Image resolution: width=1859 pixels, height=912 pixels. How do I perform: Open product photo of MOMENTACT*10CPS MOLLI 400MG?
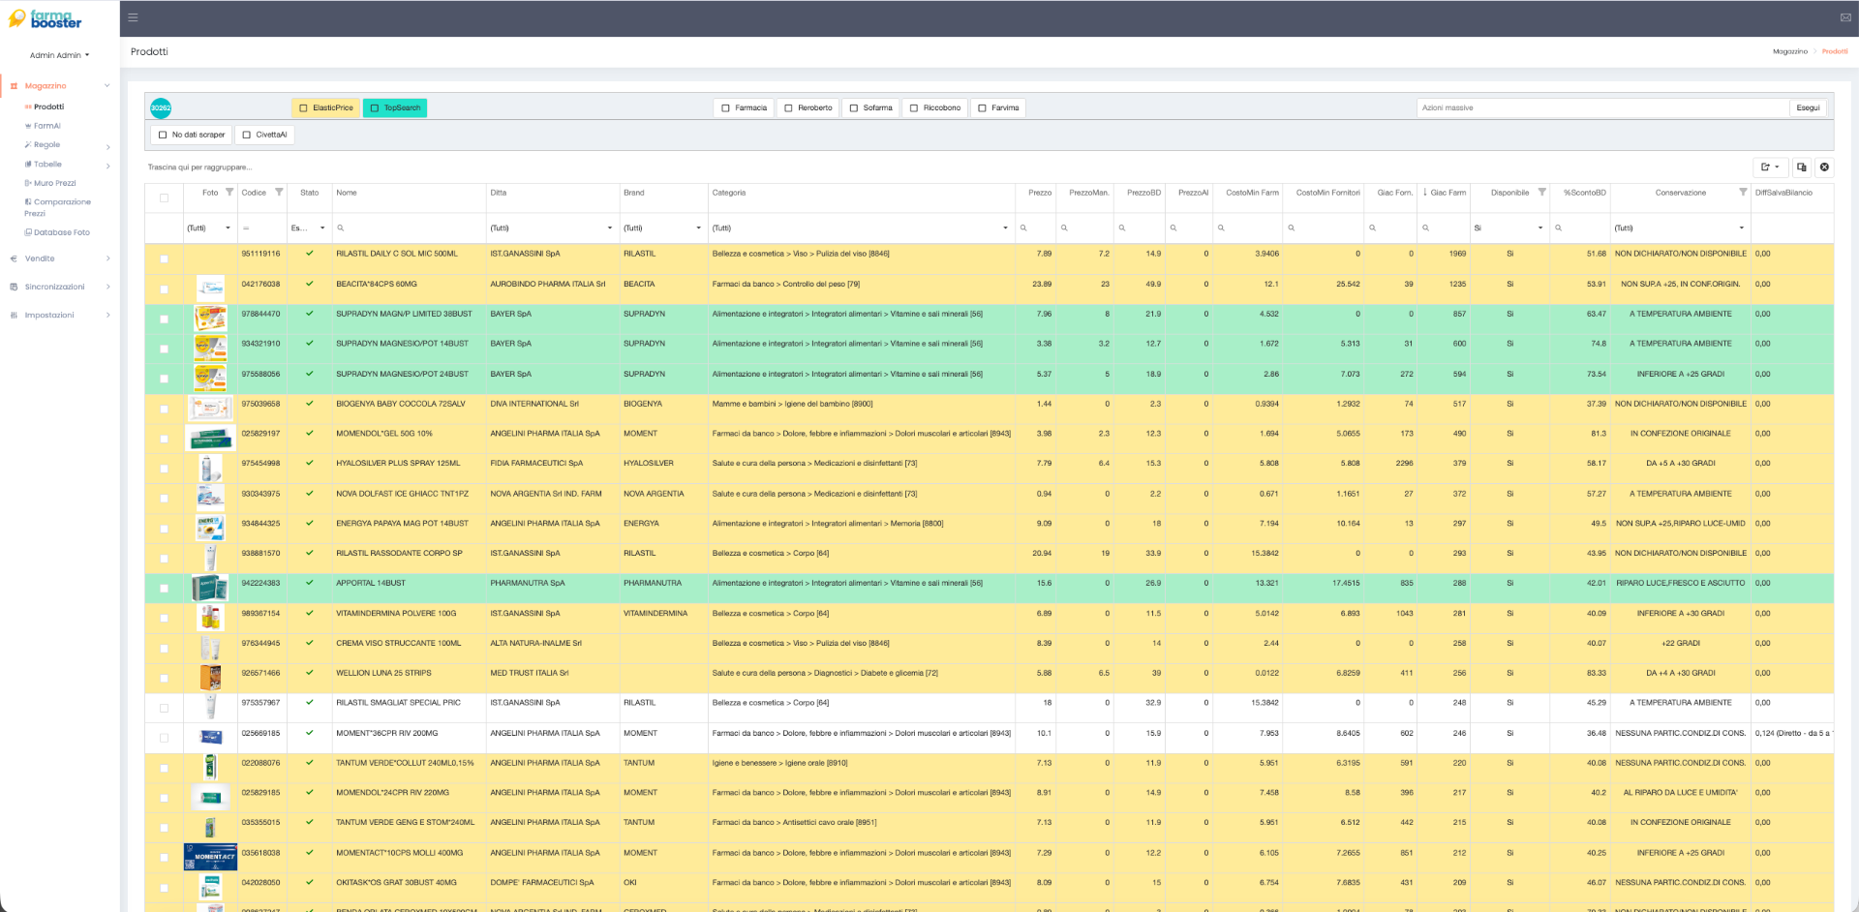click(210, 855)
